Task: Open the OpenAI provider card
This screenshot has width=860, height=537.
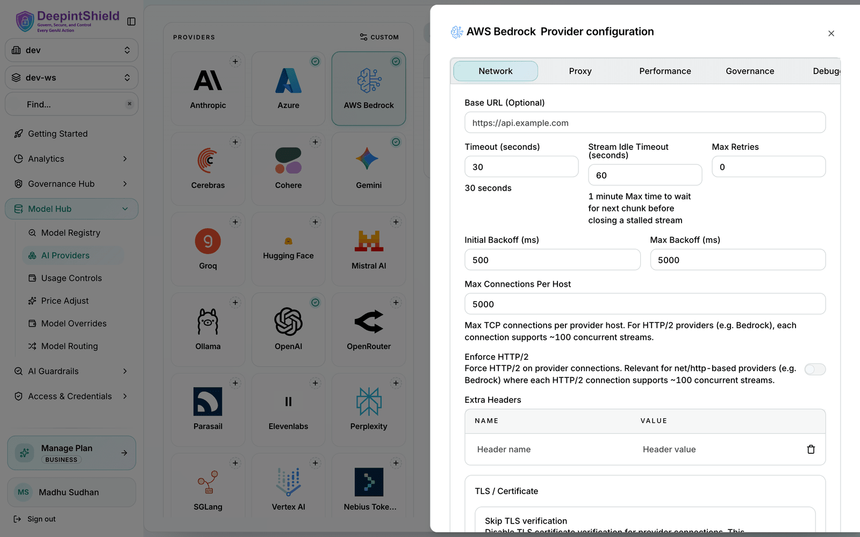Action: pos(288,330)
